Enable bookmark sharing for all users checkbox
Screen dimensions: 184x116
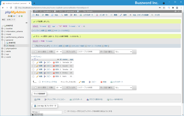click(65, 111)
